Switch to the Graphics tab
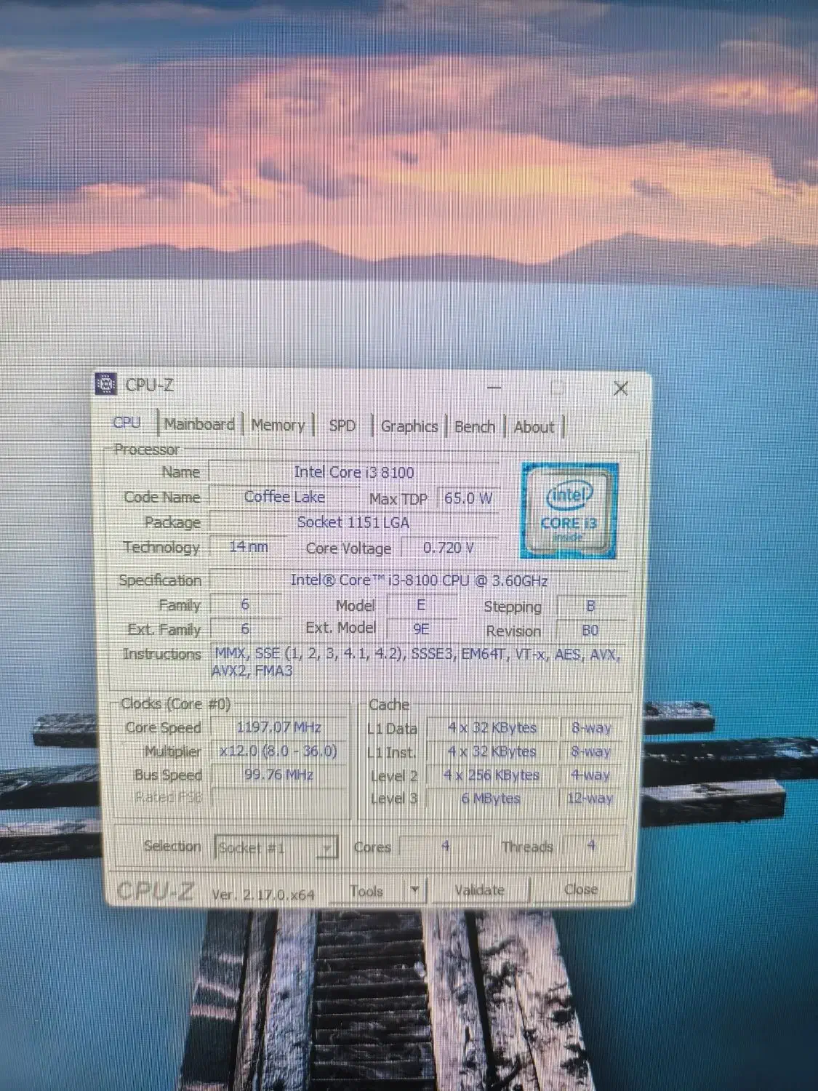Screen dimensions: 818x1091 [x=409, y=426]
